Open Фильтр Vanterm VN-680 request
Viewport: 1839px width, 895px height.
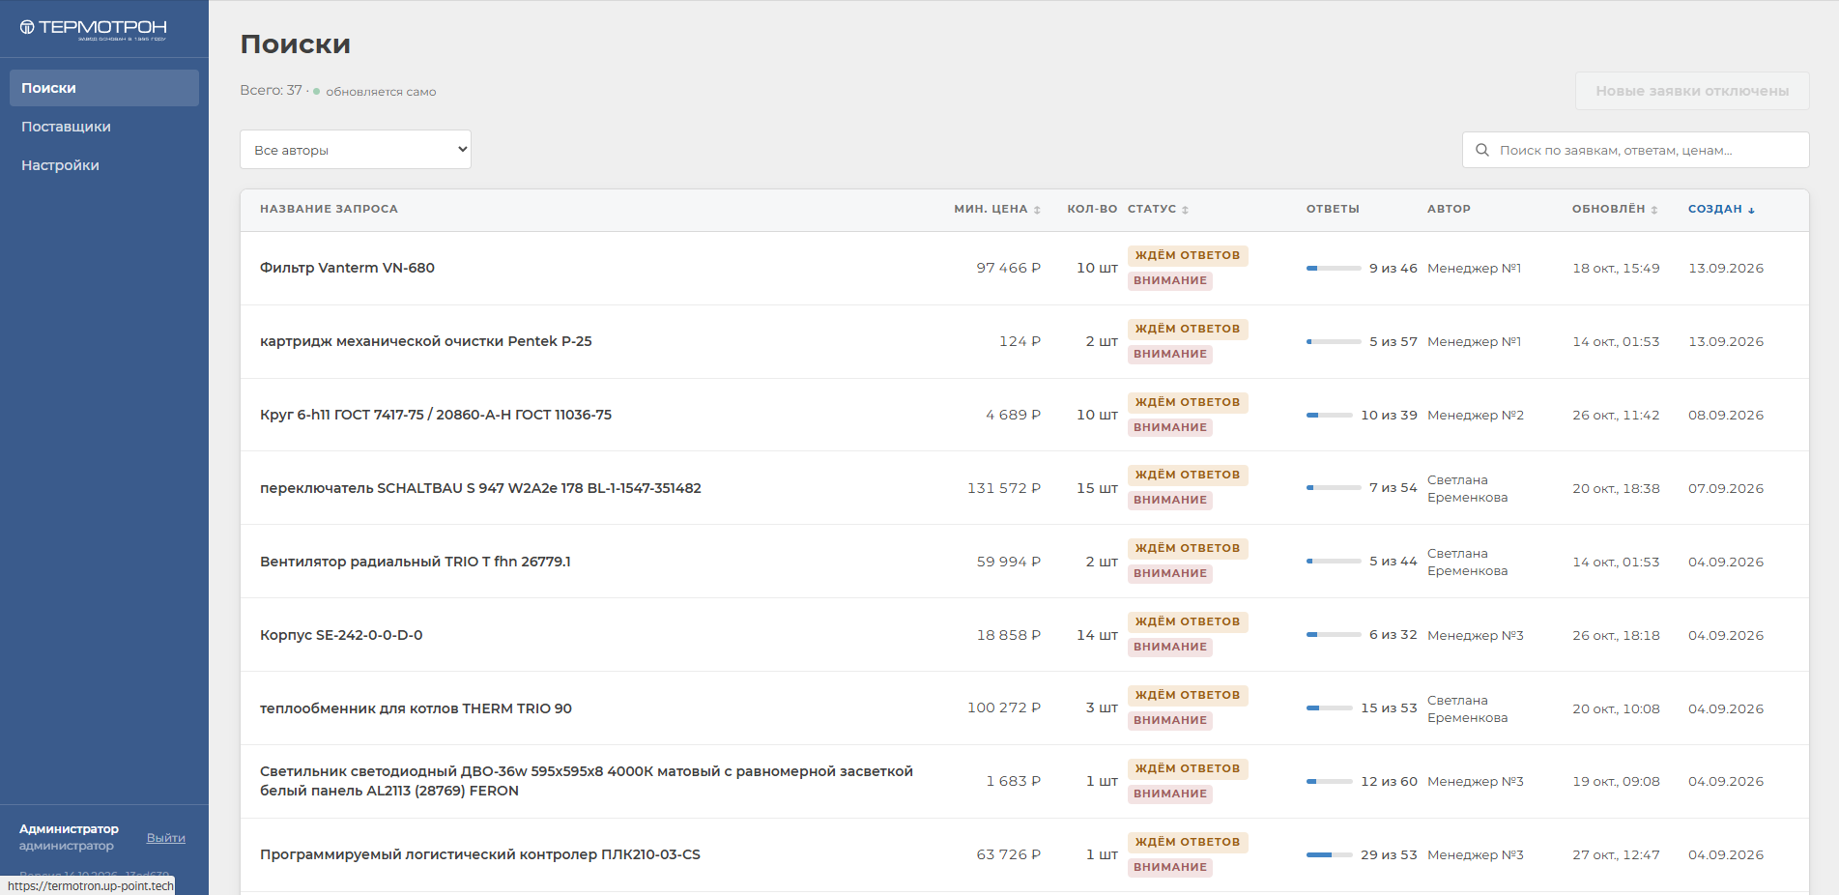point(347,268)
